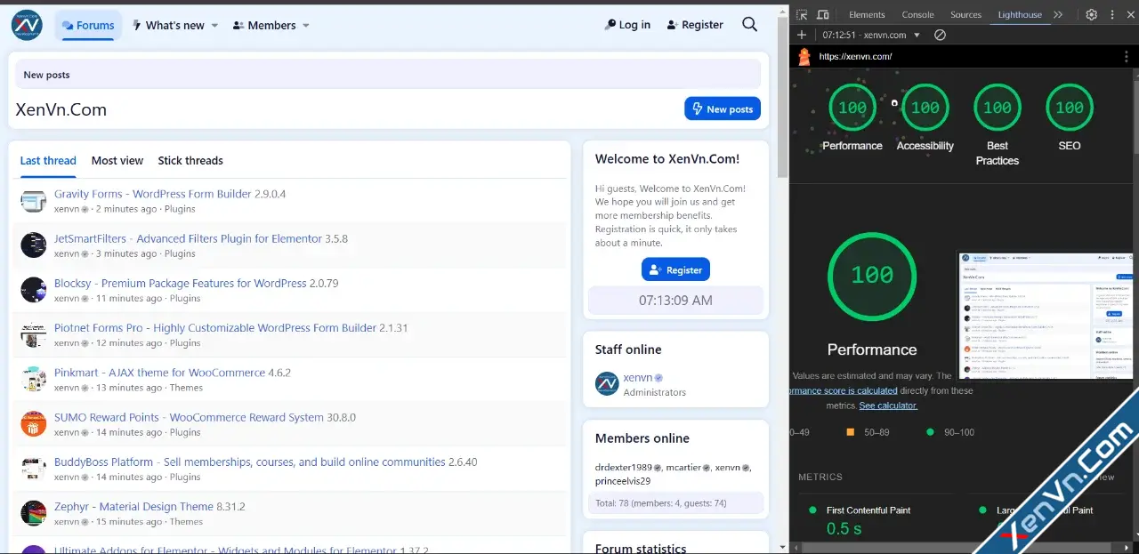
Task: Switch to the Console tab
Action: pyautogui.click(x=917, y=14)
